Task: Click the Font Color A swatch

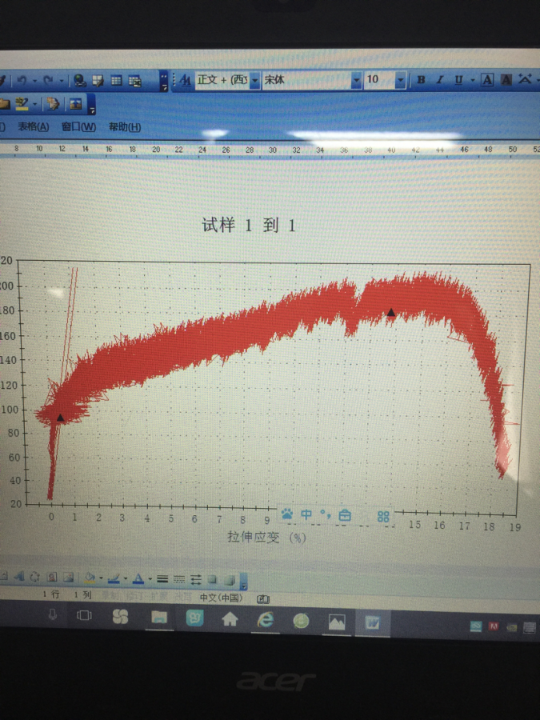Action: pos(138,579)
